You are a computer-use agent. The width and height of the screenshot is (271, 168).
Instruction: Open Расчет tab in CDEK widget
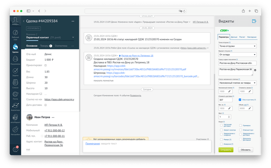tap(242, 37)
